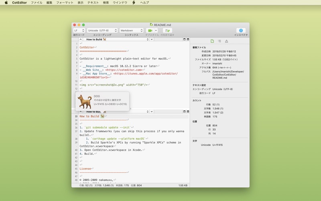
Task: Show the document inspector tab
Action: click(x=212, y=41)
